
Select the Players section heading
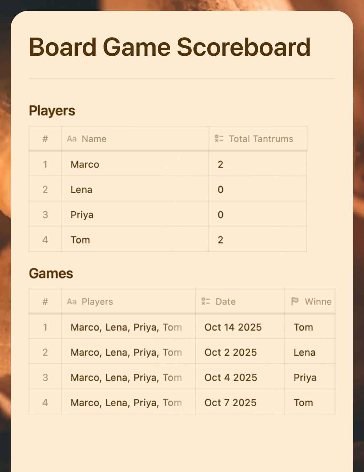(x=52, y=111)
